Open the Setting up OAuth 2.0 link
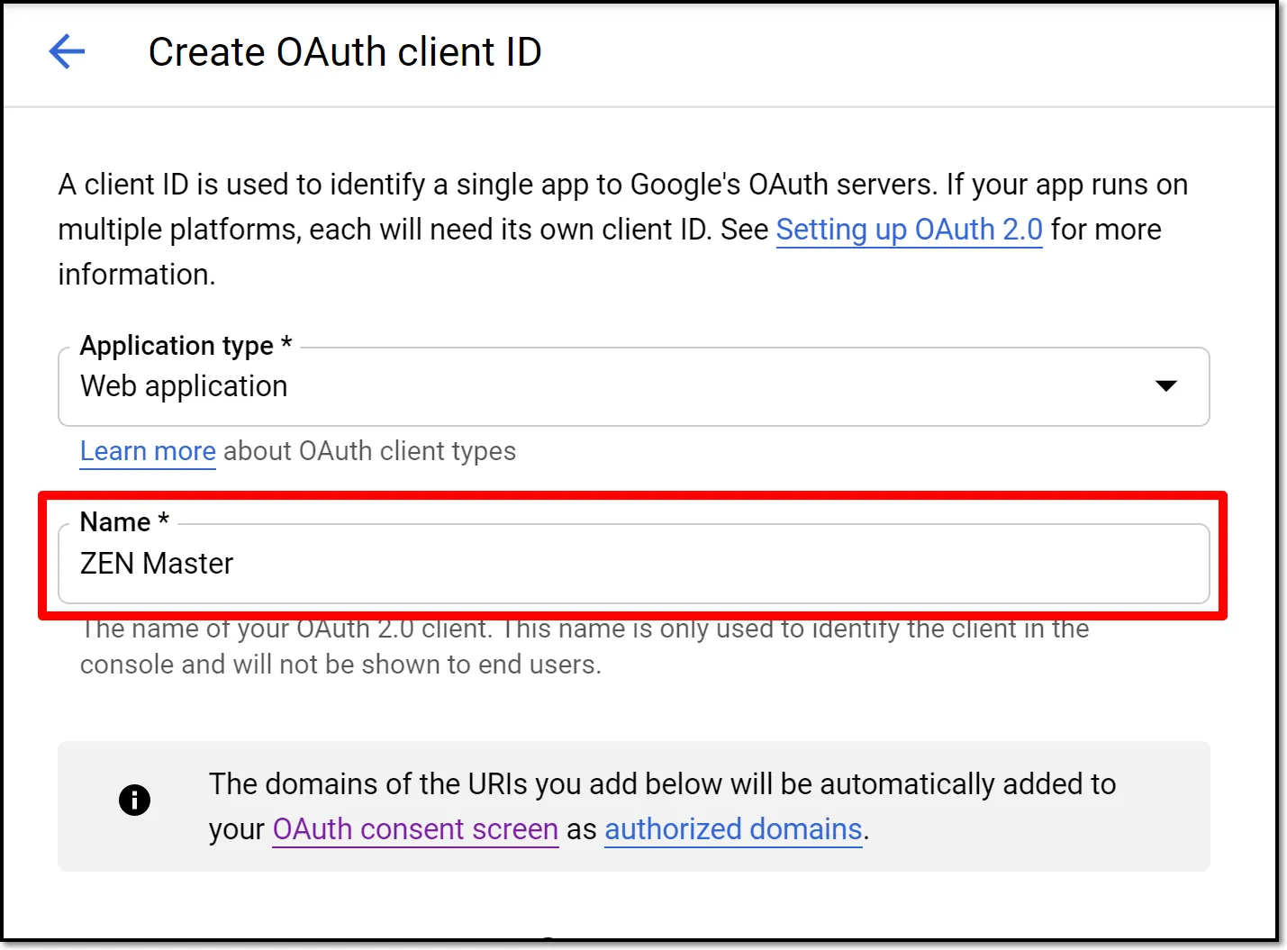Viewport: 1287px width, 950px height. (x=909, y=230)
